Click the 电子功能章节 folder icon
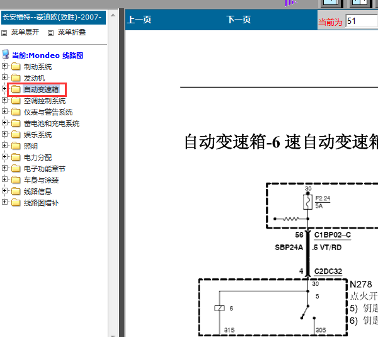Screen dimensions: 378x337 pos(16,168)
